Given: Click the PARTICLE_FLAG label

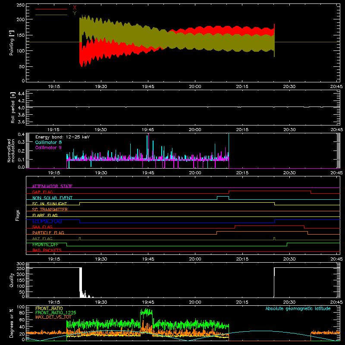Looking at the screenshot, I should tap(48, 232).
